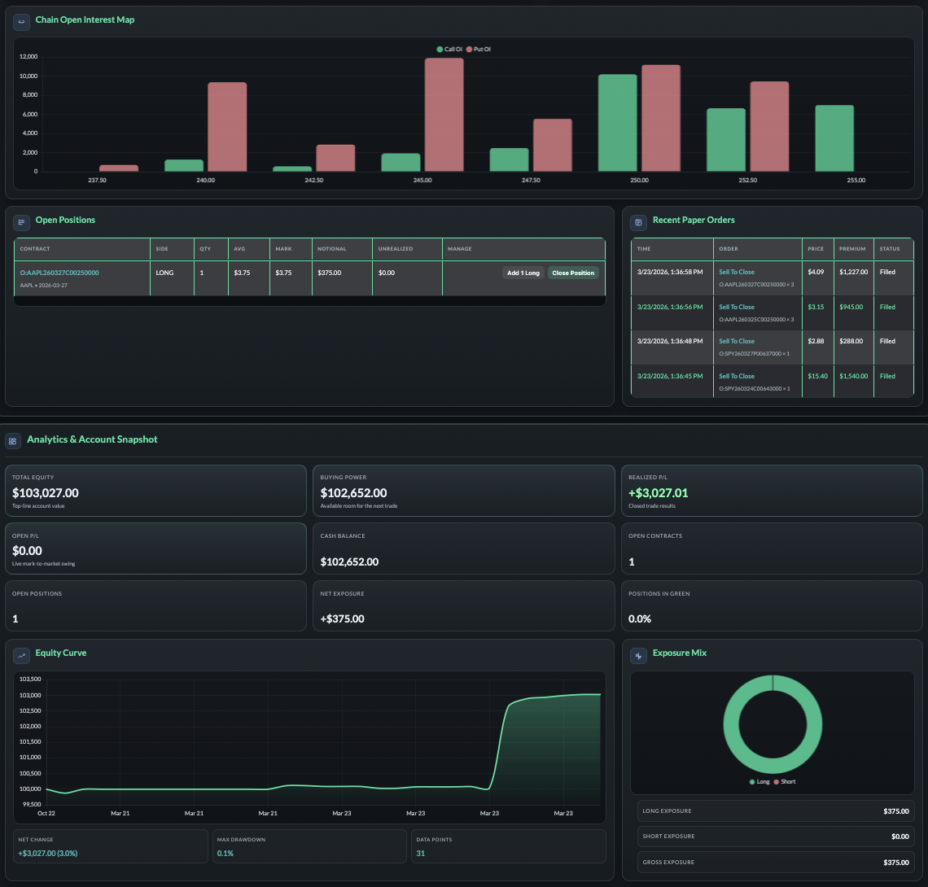Toggle the Short legend entry in Exposure Mix

coord(784,781)
